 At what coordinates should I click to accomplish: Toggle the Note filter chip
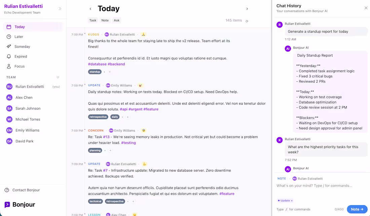pyautogui.click(x=105, y=21)
